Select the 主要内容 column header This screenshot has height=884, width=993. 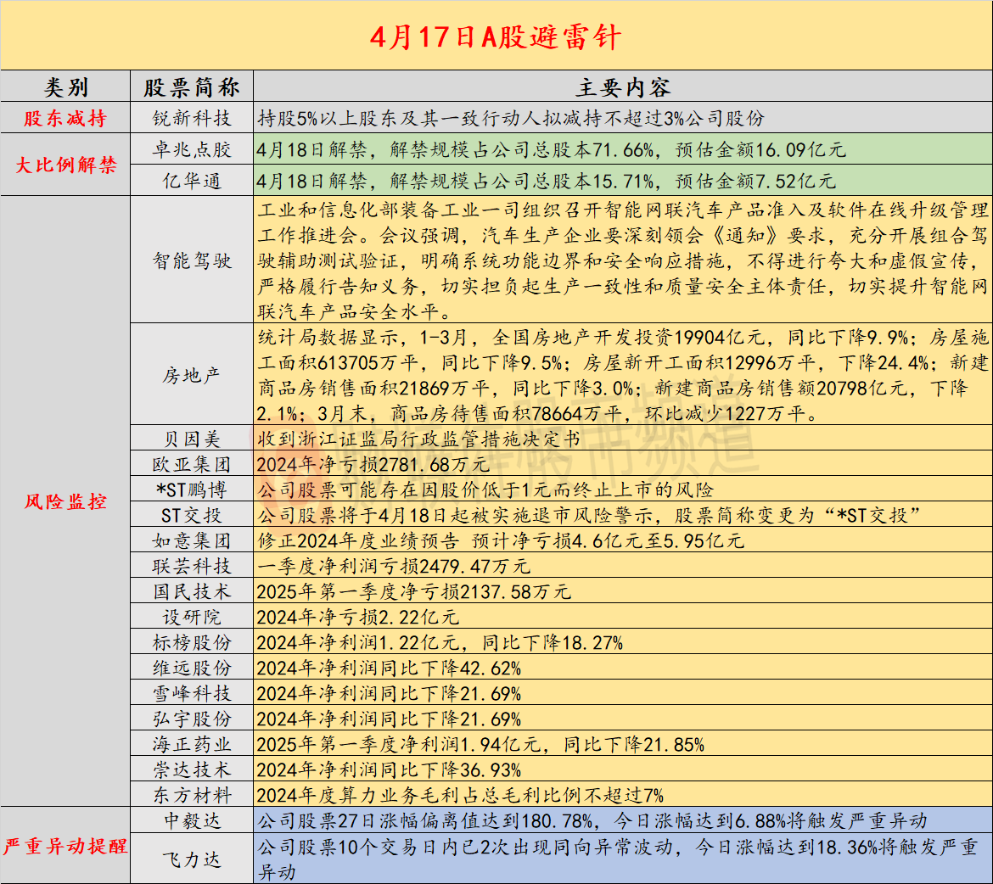point(623,87)
